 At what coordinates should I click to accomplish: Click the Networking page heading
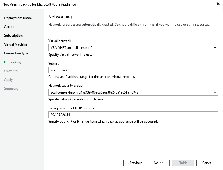pyautogui.click(x=60, y=17)
